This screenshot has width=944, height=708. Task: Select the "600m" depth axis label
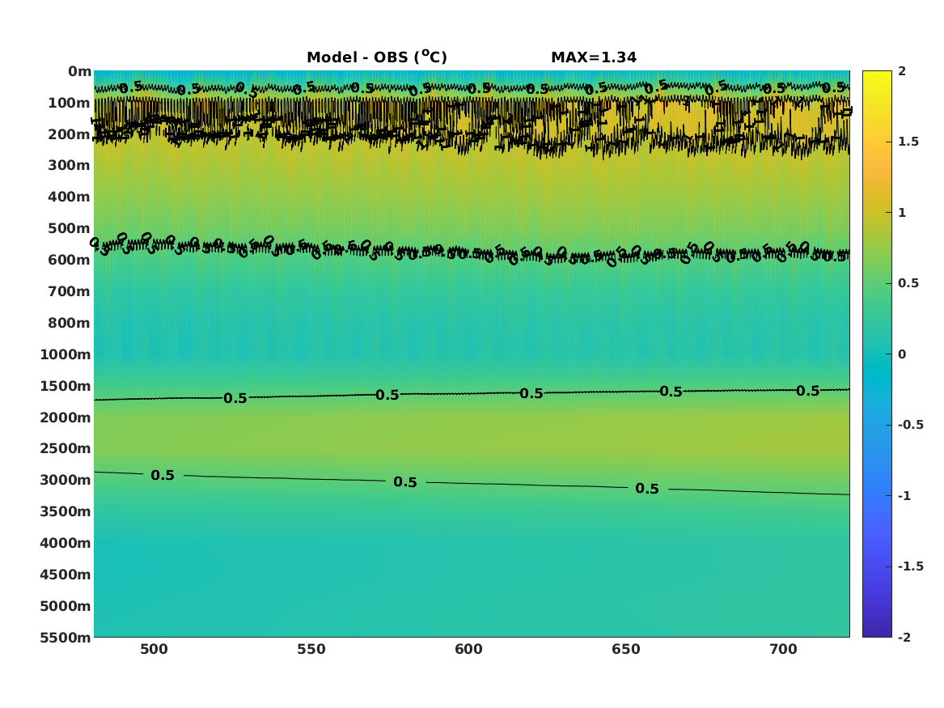(70, 260)
